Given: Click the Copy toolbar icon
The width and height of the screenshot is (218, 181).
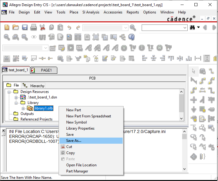Looking at the screenshot, I should point(52,27).
